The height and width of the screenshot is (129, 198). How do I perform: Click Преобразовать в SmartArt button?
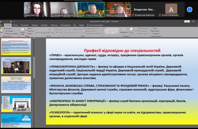(93, 34)
